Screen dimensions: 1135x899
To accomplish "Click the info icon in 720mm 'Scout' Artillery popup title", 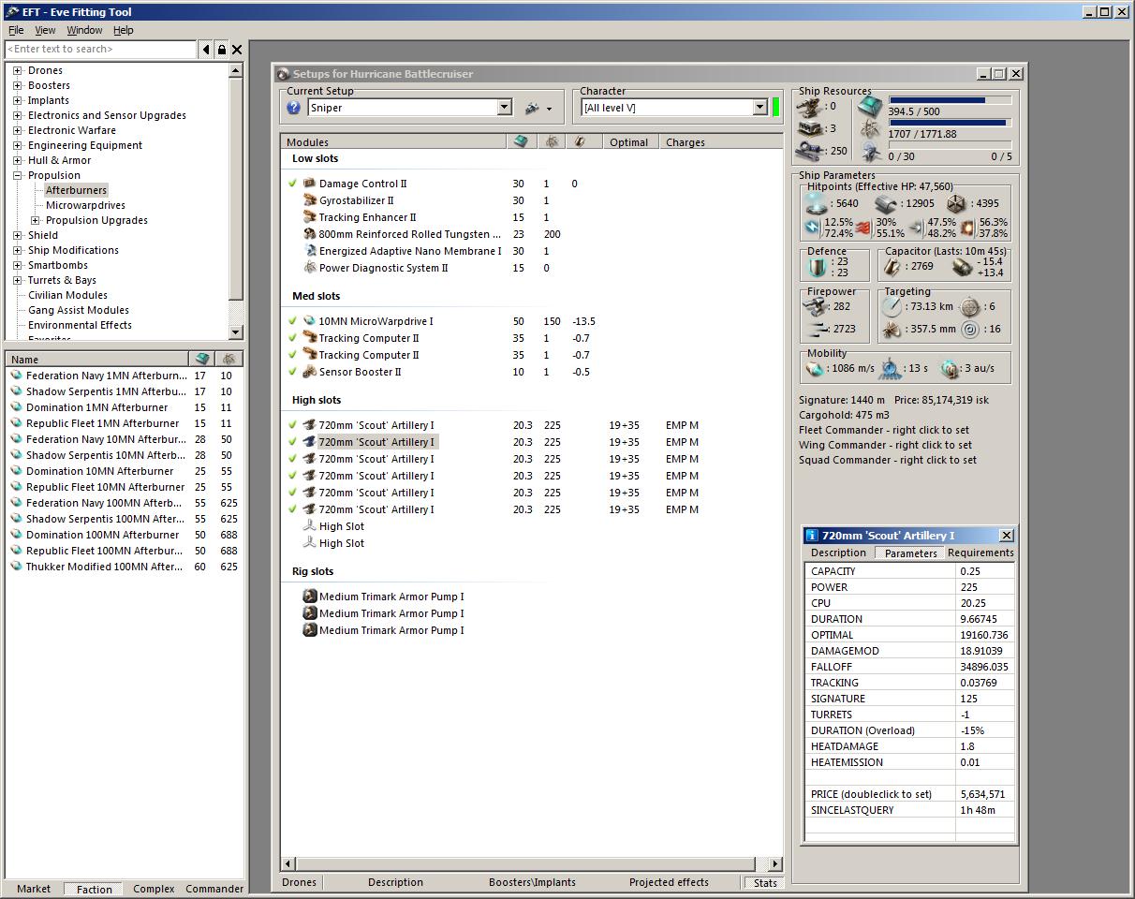I will click(x=812, y=536).
